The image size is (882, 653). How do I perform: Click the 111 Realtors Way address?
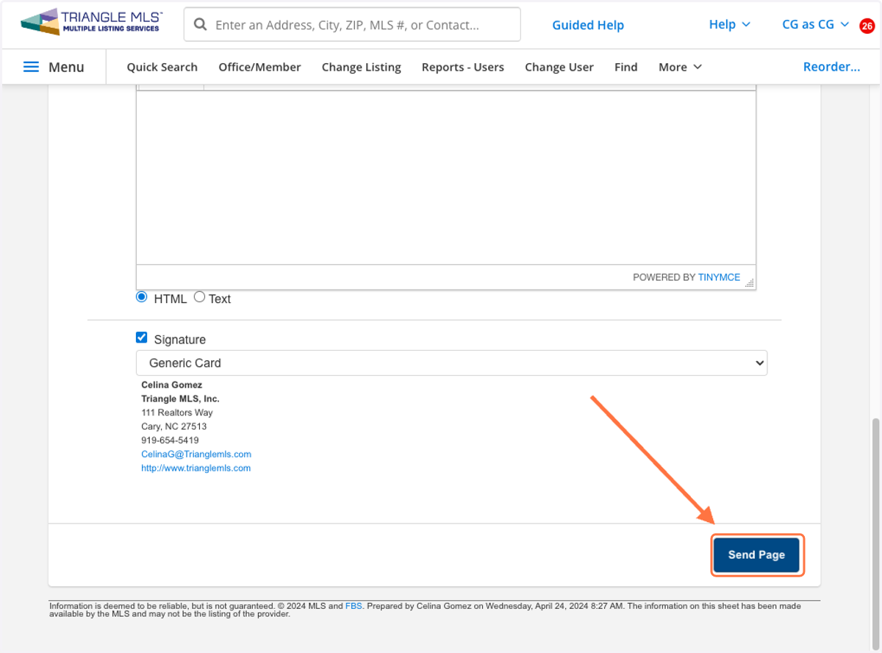177,413
